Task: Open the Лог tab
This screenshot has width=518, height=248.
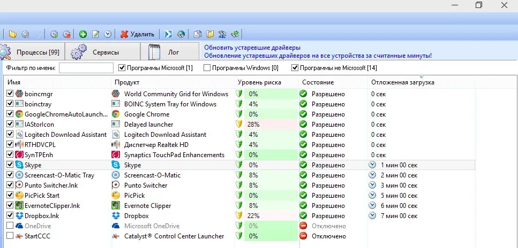Action: [x=170, y=52]
